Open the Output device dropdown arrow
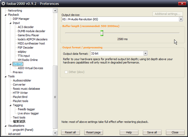This screenshot has height=137, width=188. coord(181,19)
